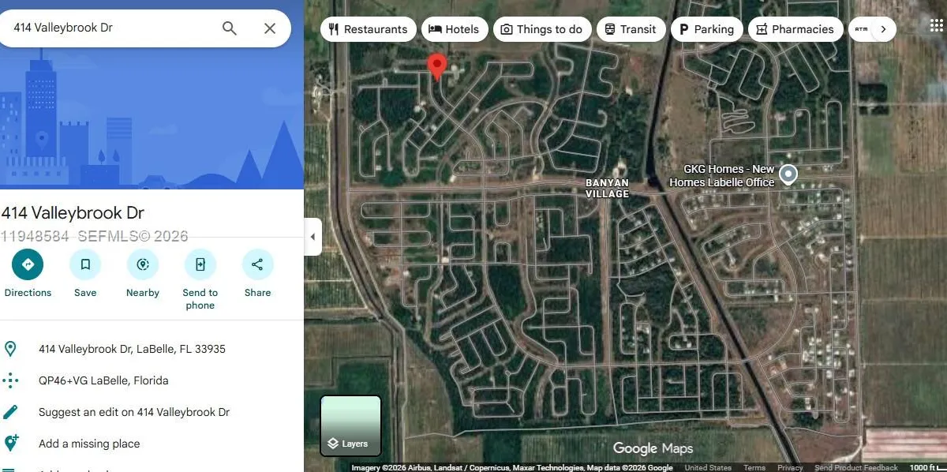Search Nearby places icon
The height and width of the screenshot is (472, 947).
[x=143, y=264]
